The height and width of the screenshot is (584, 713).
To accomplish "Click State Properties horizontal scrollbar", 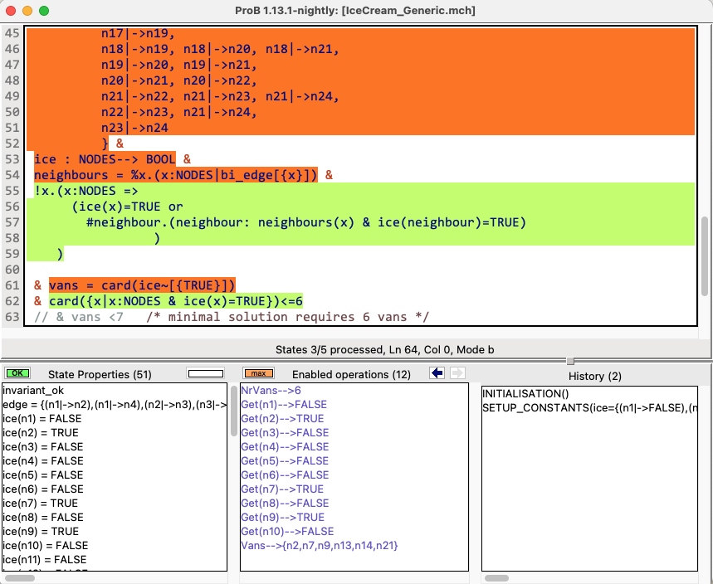I will (x=20, y=578).
